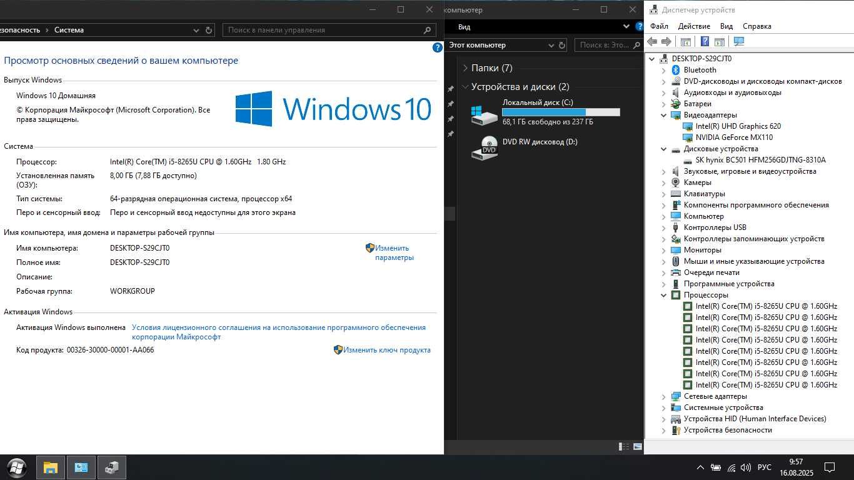Image resolution: width=854 pixels, height=480 pixels.
Task: Click the Local disk C: usage bar
Action: 561,112
